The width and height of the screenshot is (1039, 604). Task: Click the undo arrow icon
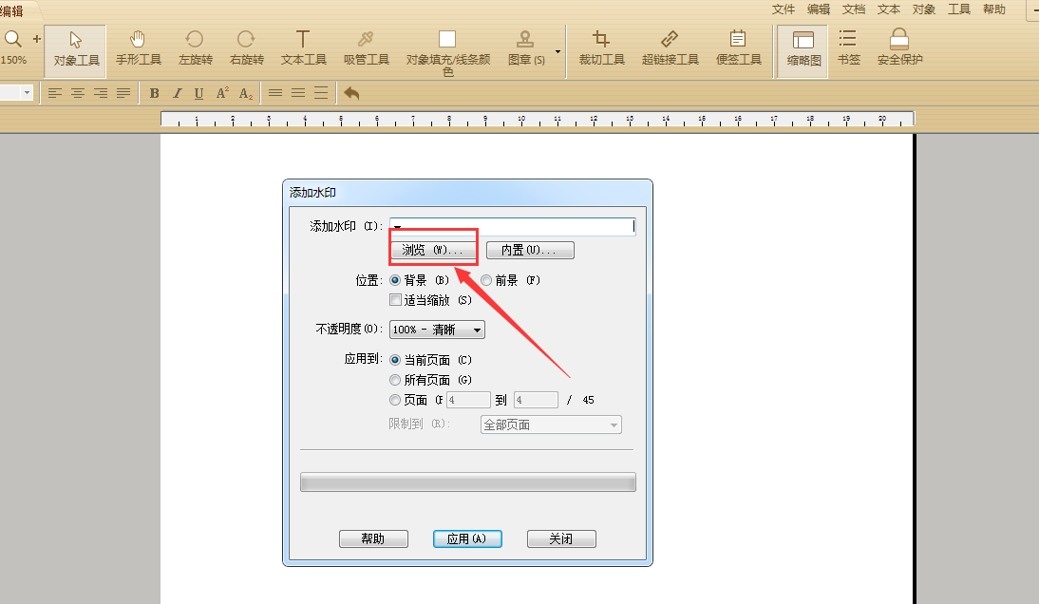351,93
